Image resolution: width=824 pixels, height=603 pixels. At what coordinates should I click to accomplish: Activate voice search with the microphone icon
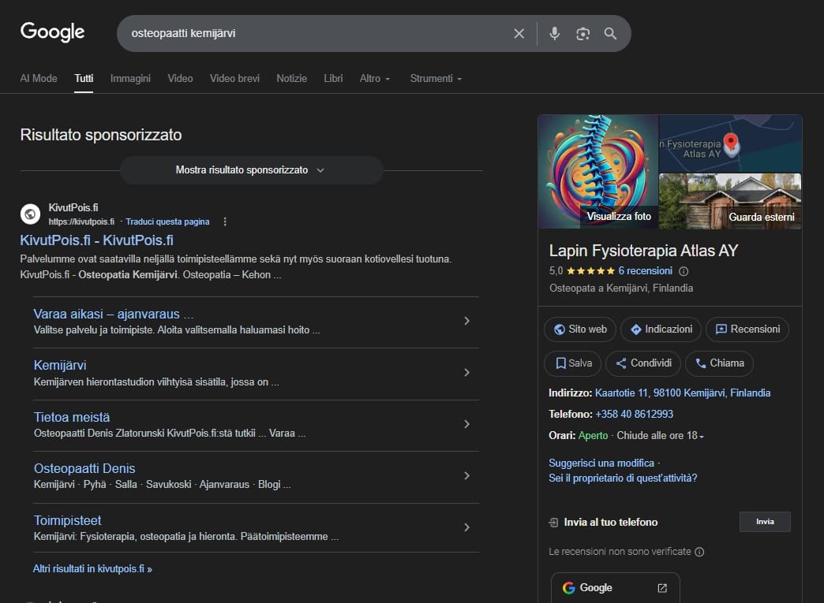[554, 33]
